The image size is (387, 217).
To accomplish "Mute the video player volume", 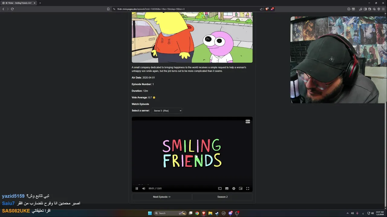I will coord(144,188).
